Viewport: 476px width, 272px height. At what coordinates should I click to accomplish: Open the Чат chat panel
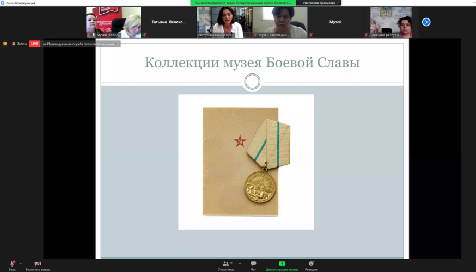[253, 264]
